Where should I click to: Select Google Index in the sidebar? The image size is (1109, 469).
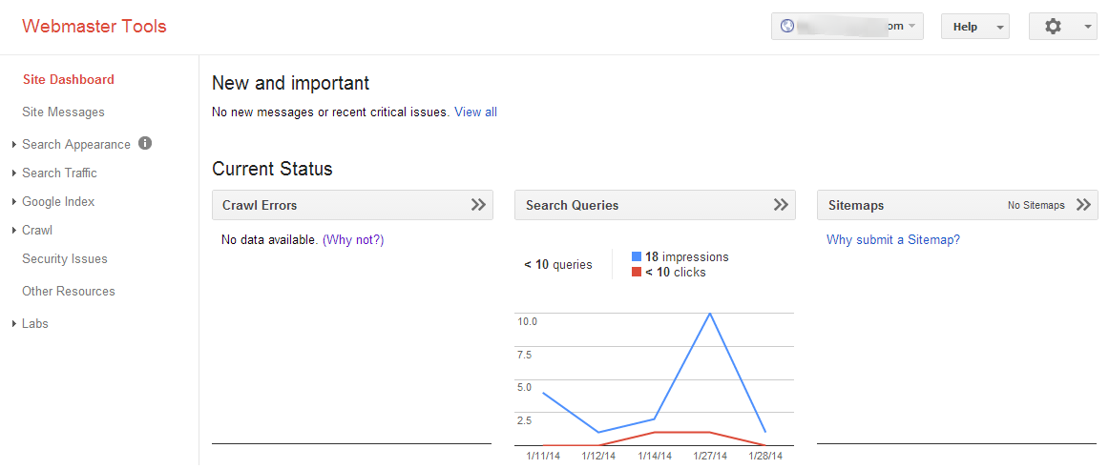coord(58,202)
